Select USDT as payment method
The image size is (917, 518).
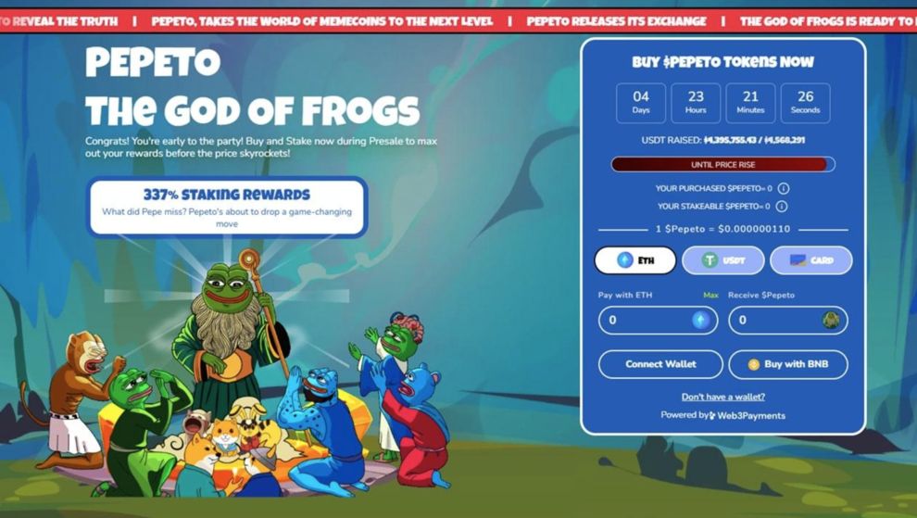coord(722,260)
